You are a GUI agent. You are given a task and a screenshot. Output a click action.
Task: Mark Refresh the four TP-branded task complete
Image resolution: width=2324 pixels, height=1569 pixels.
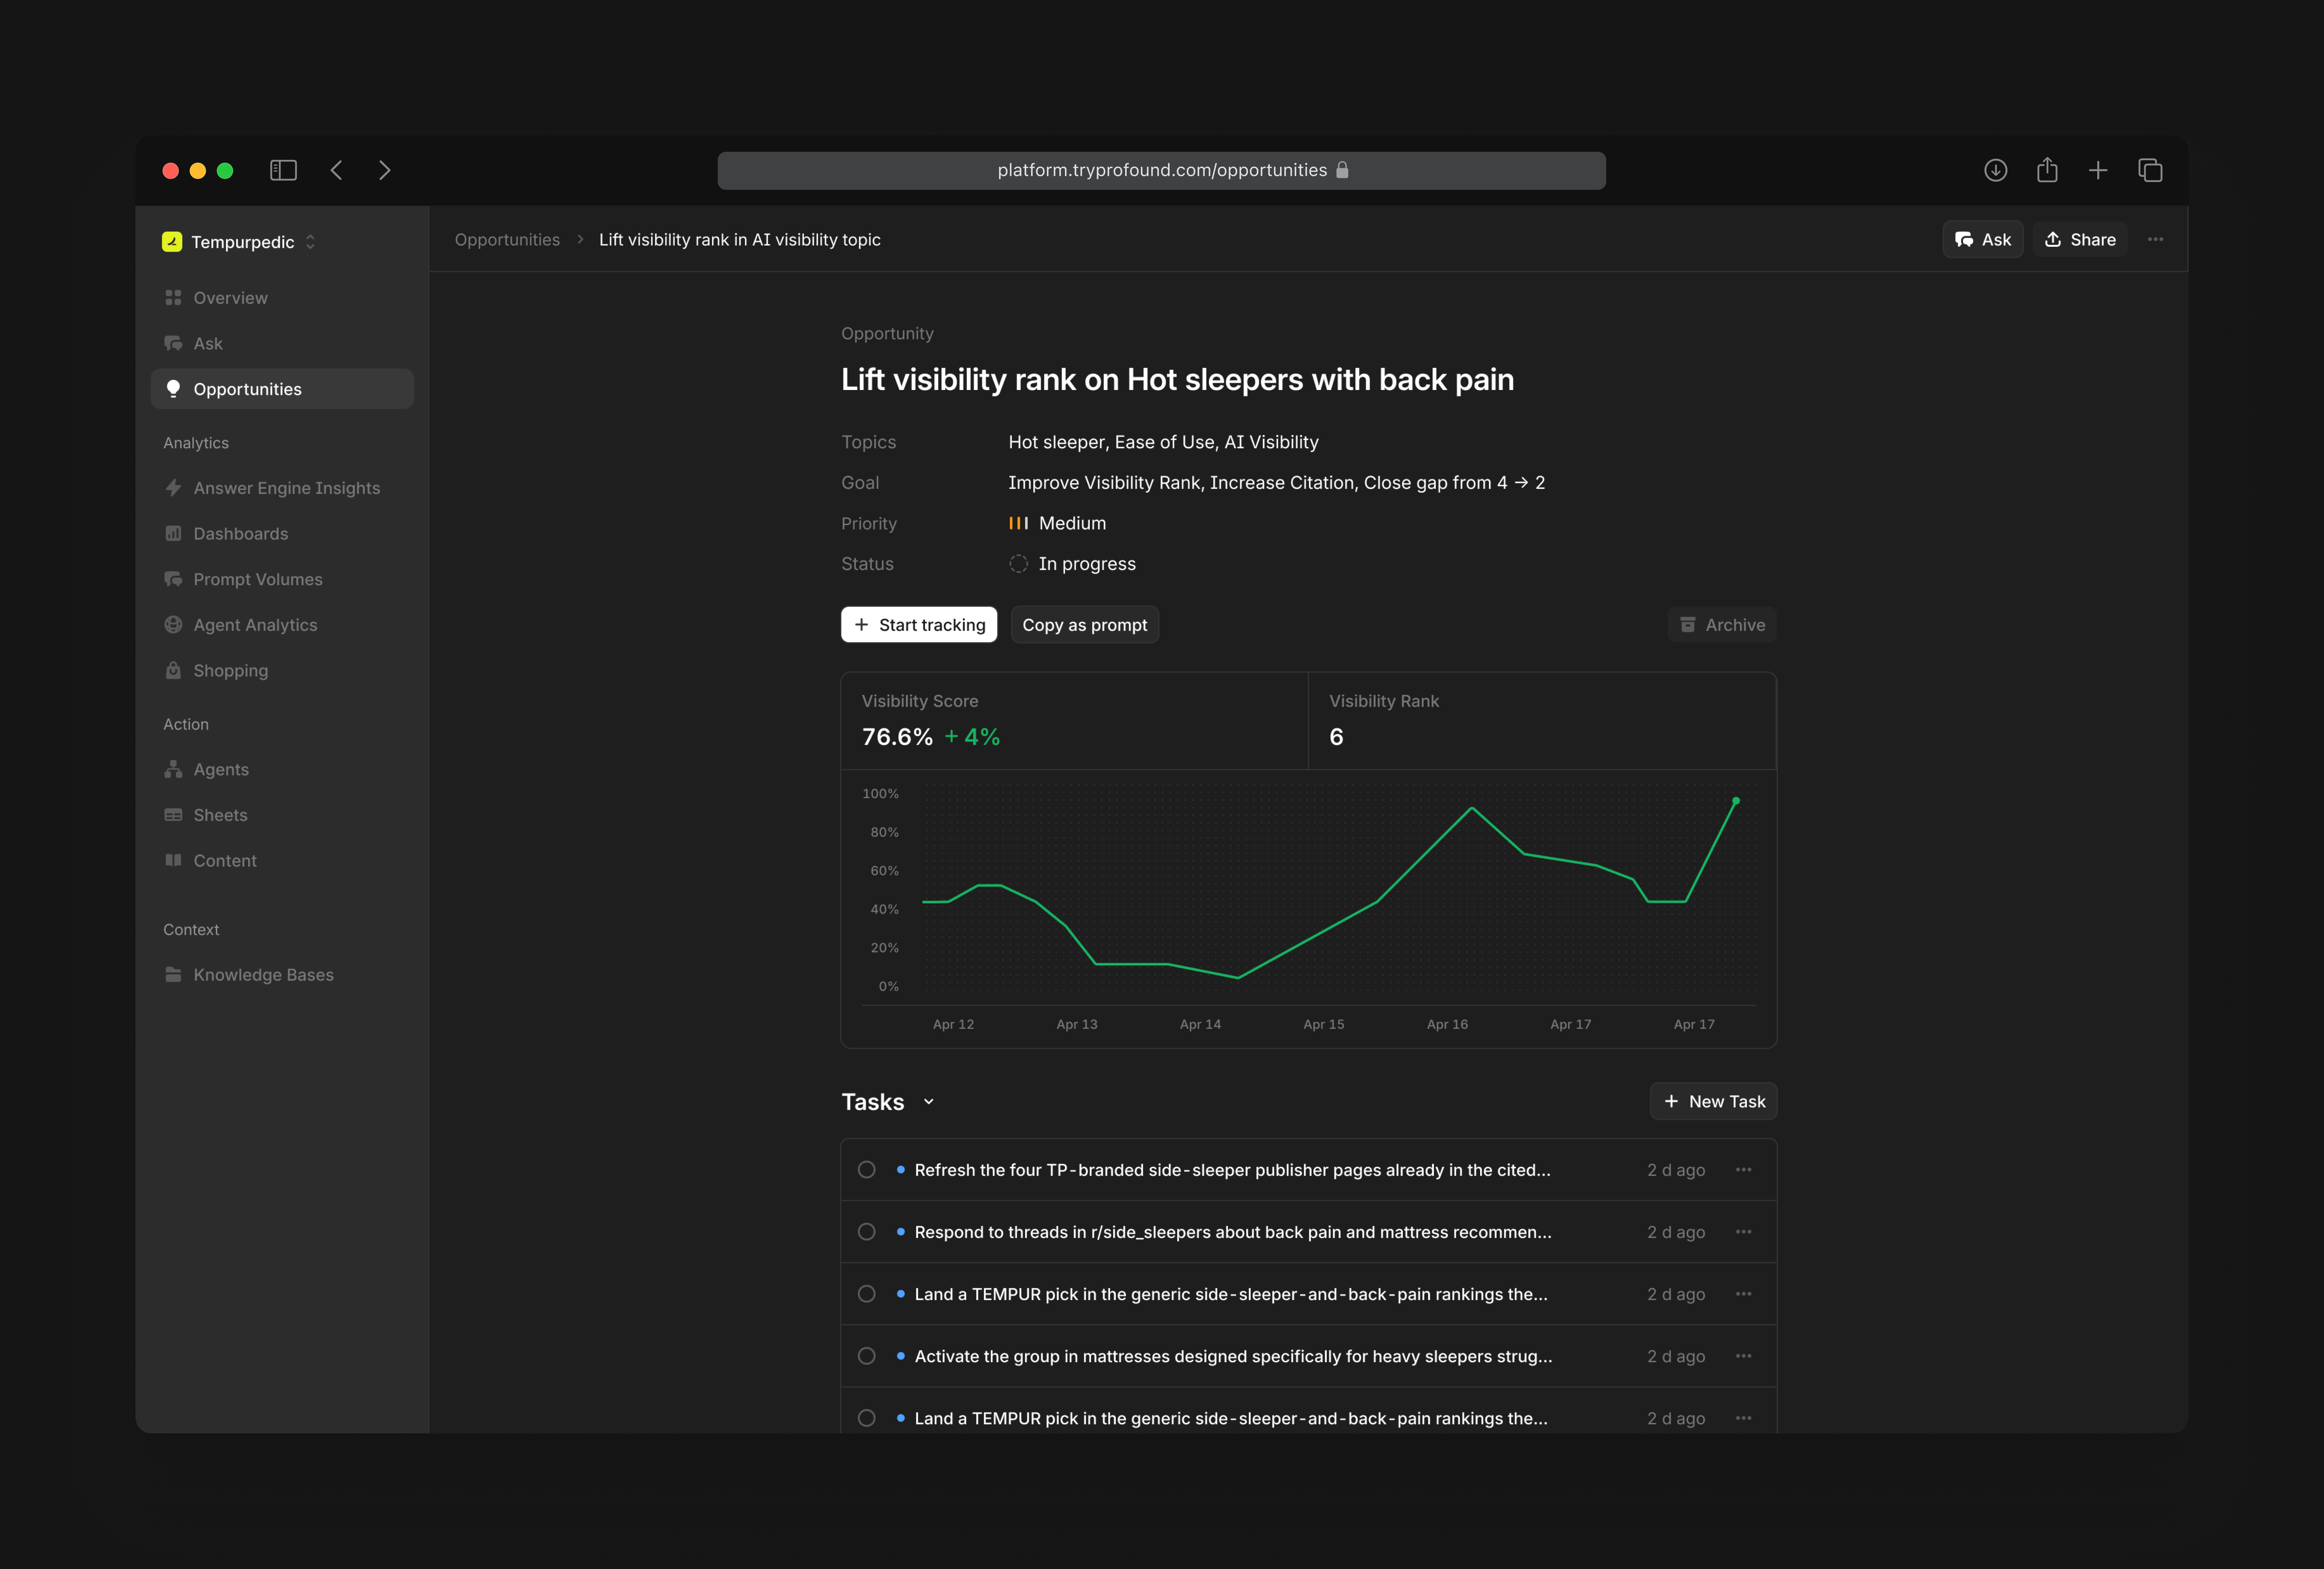click(867, 1170)
